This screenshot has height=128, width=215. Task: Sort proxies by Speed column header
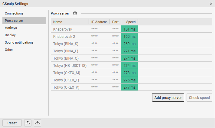coord(131,22)
